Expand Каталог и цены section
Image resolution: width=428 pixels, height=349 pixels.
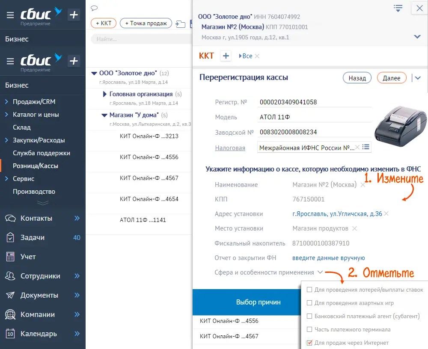pos(6,114)
